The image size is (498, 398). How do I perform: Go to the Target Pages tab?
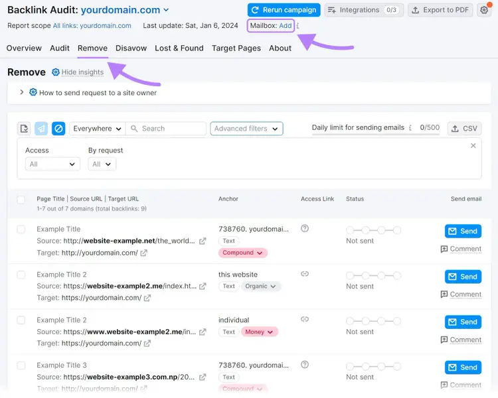236,48
